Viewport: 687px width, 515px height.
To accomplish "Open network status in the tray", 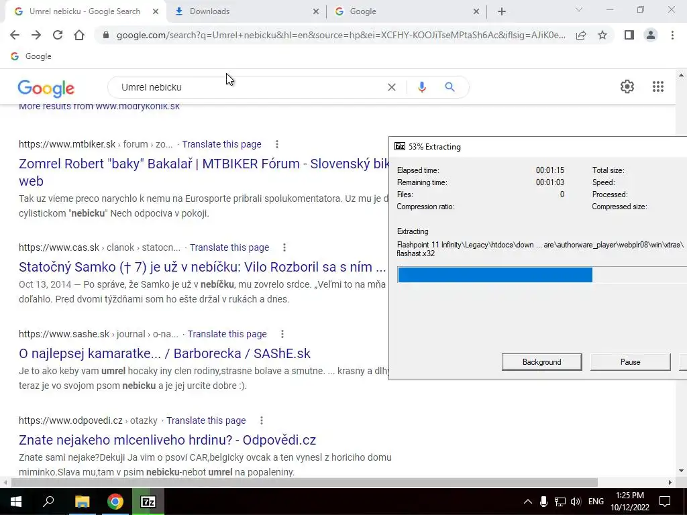I will [560, 502].
